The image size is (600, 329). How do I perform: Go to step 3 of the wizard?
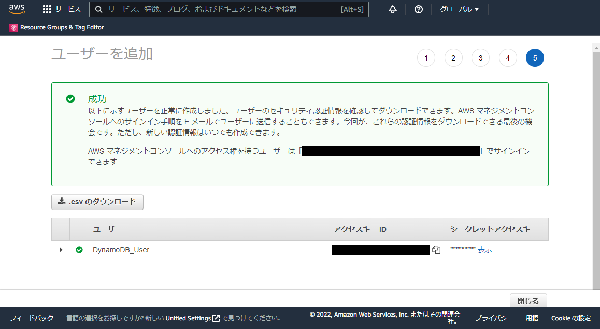(x=480, y=58)
